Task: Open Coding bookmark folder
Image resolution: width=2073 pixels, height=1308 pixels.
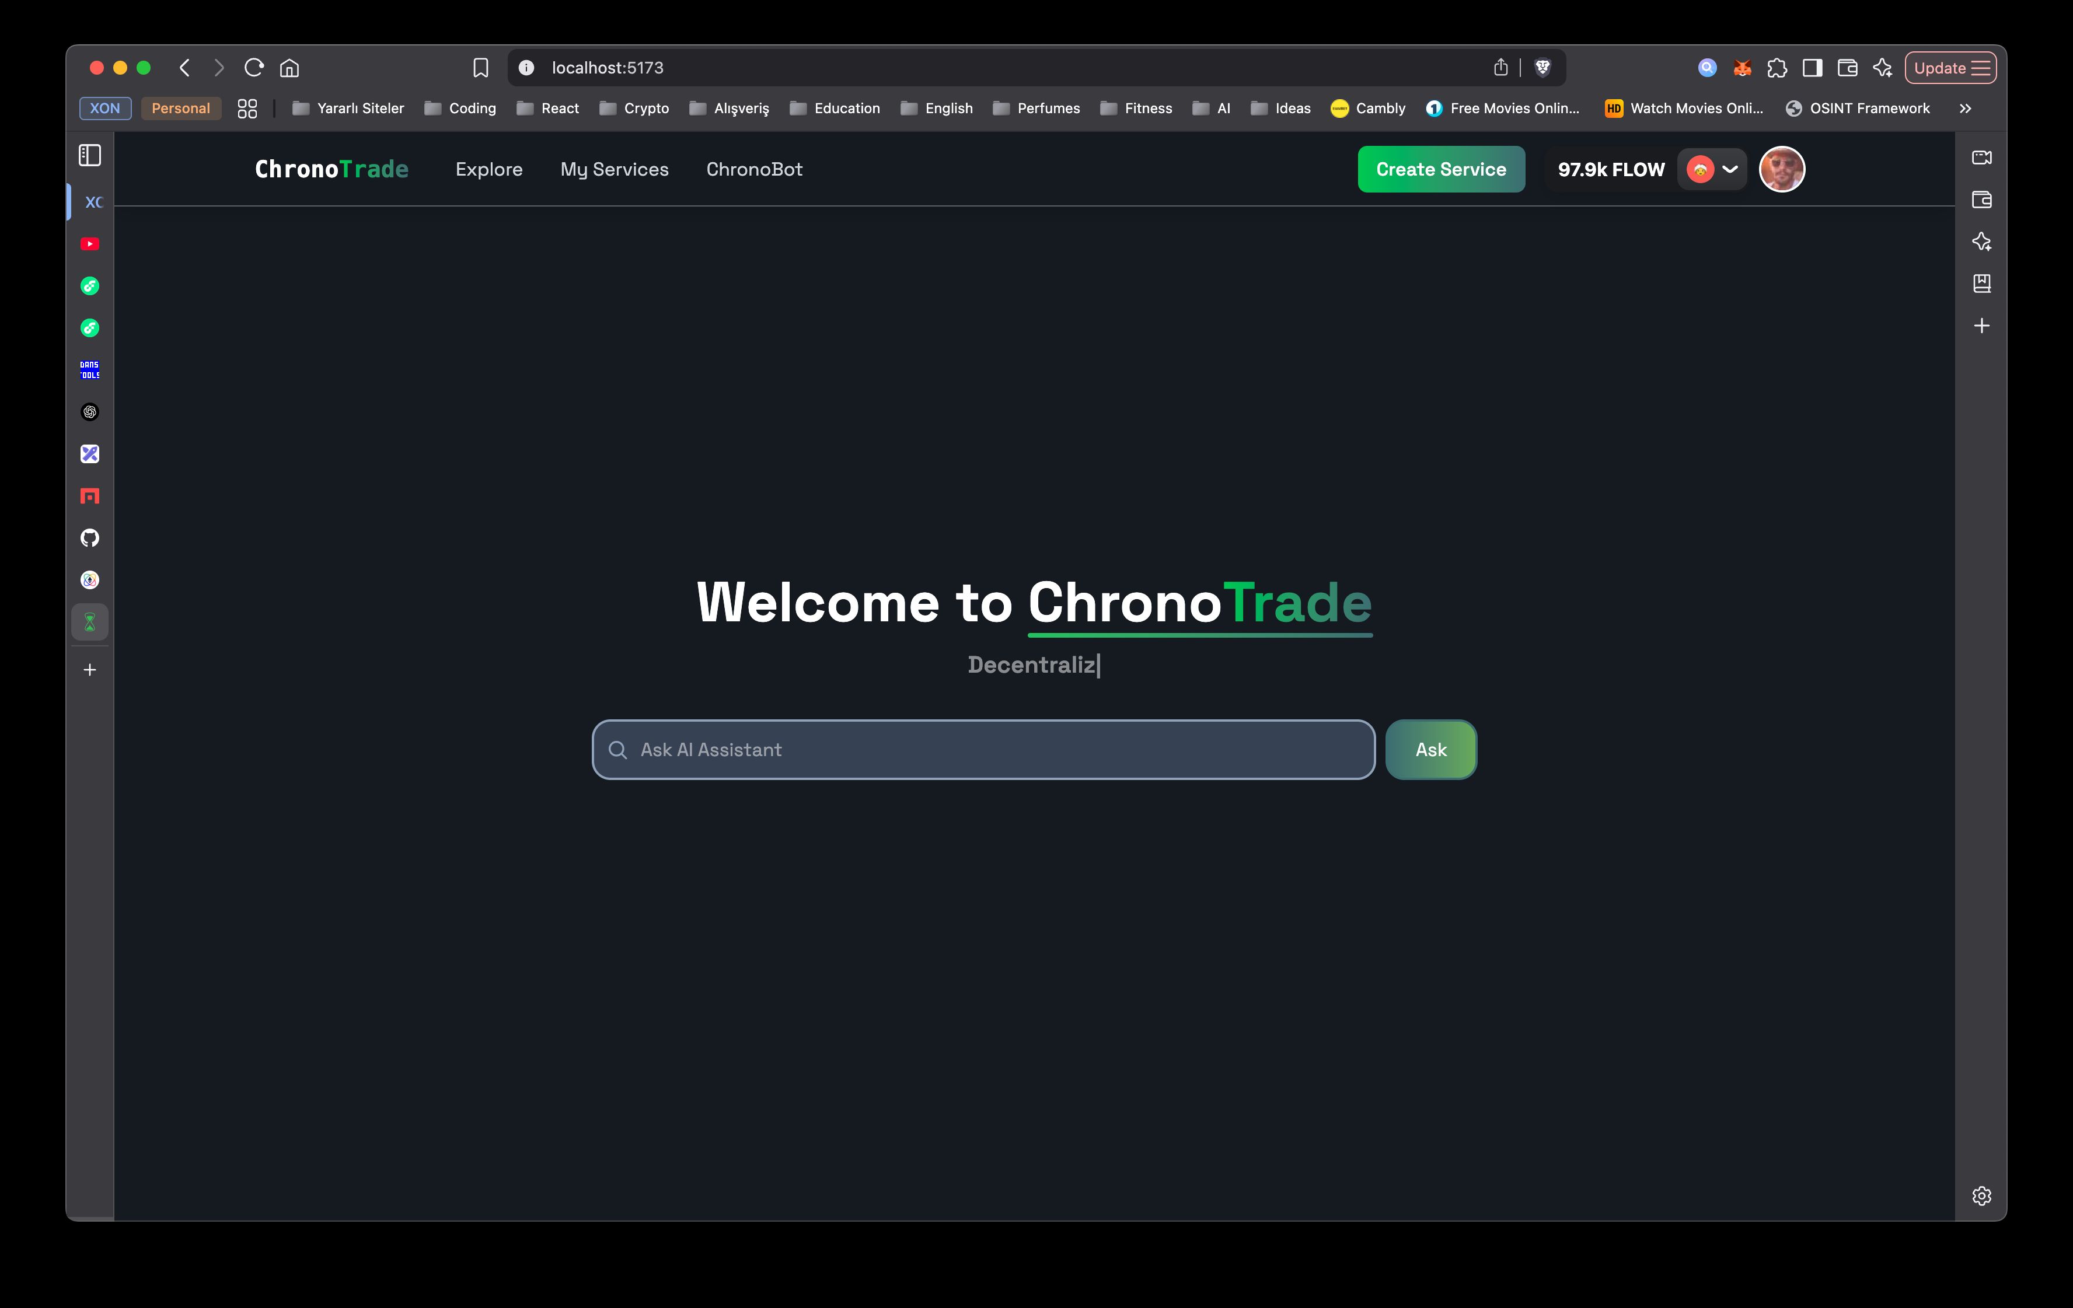Action: [x=460, y=109]
